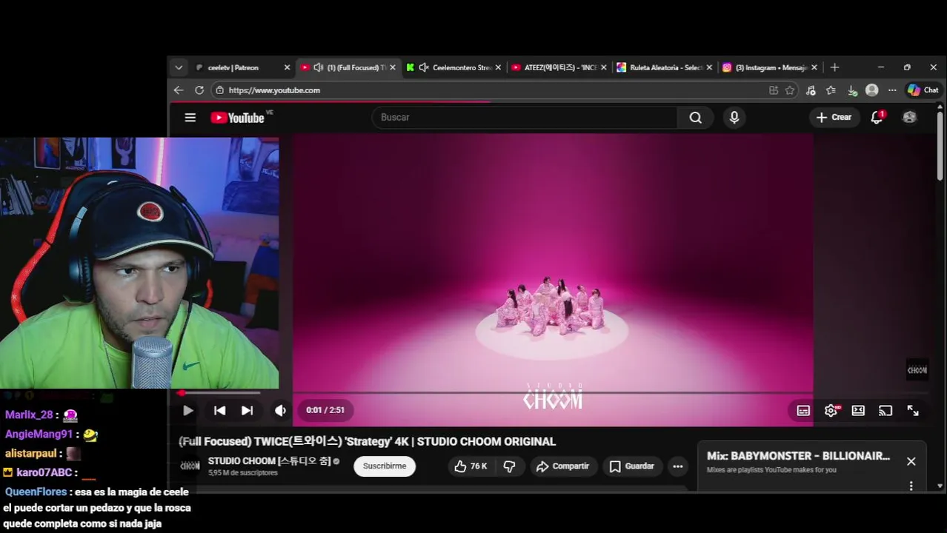Click the magnifier search button
The width and height of the screenshot is (947, 533).
[695, 118]
